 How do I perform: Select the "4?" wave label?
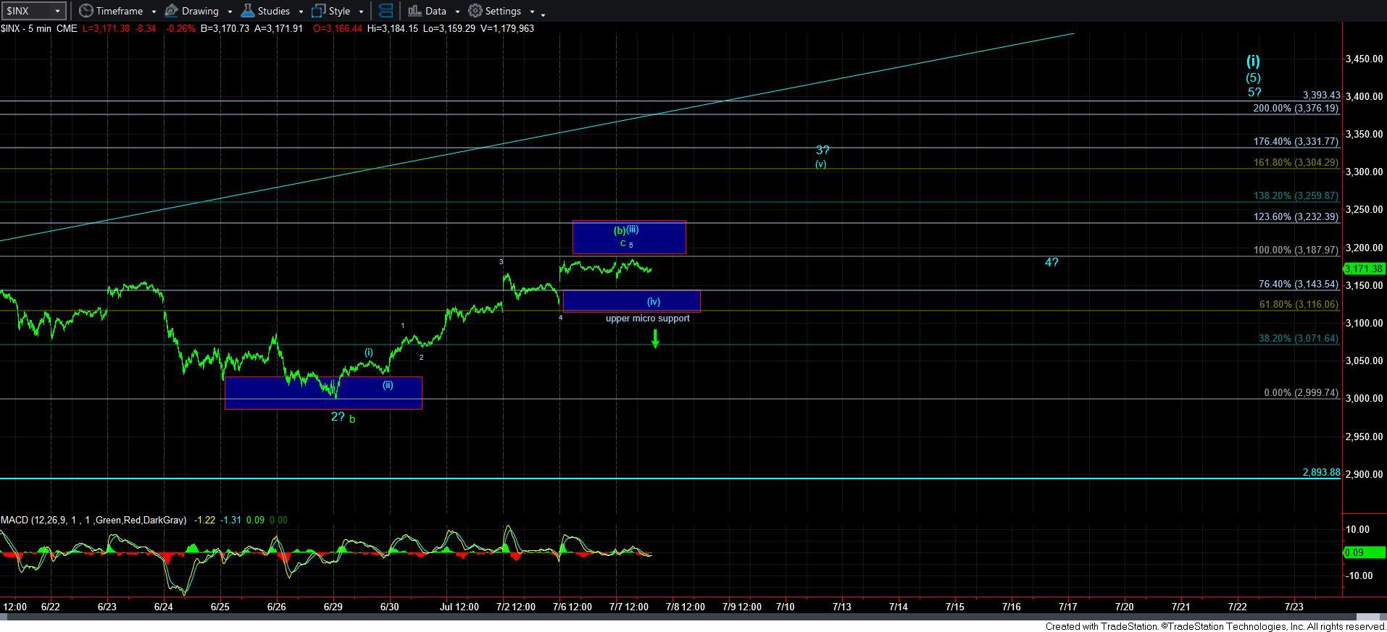1051,263
